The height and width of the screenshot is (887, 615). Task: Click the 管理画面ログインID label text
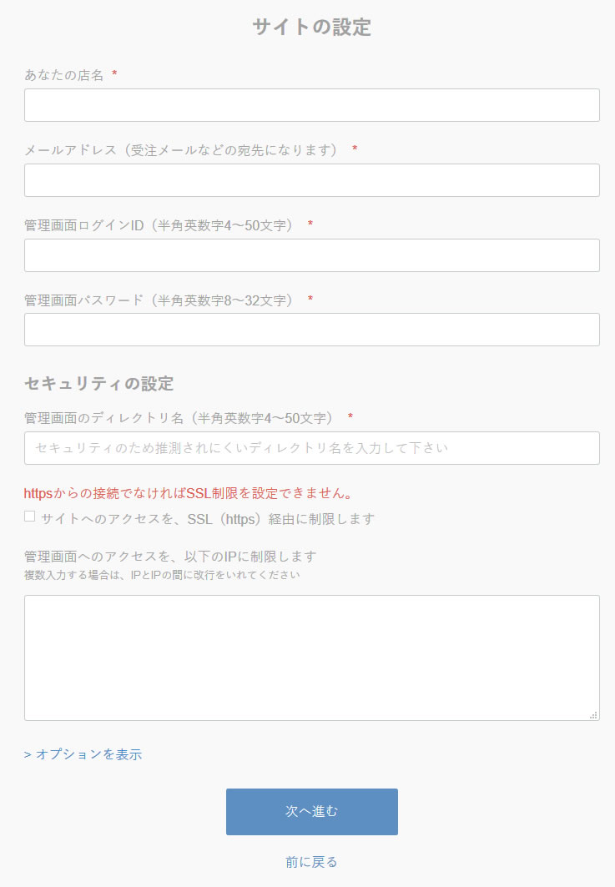[159, 225]
